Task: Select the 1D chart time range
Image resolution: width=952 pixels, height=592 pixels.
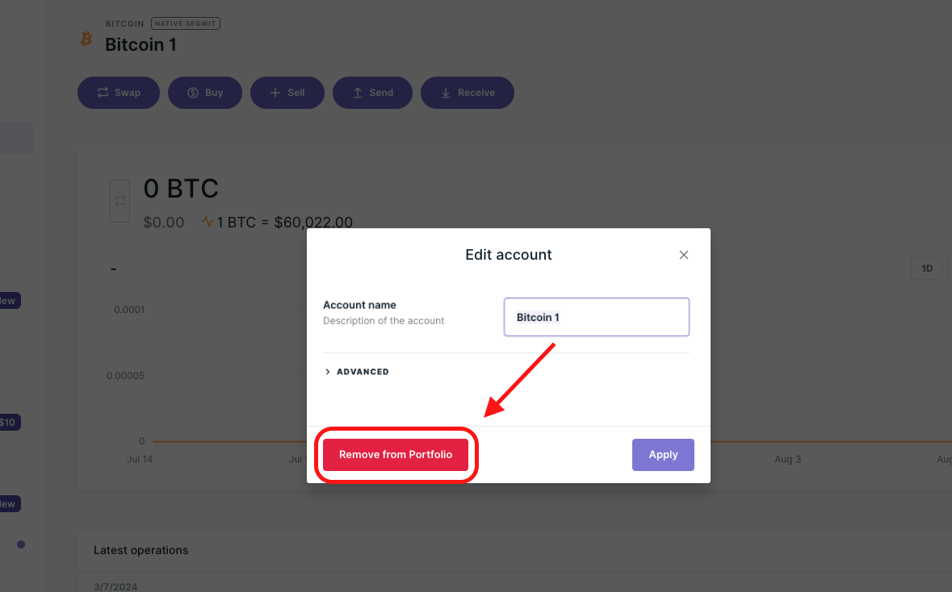Action: coord(927,269)
